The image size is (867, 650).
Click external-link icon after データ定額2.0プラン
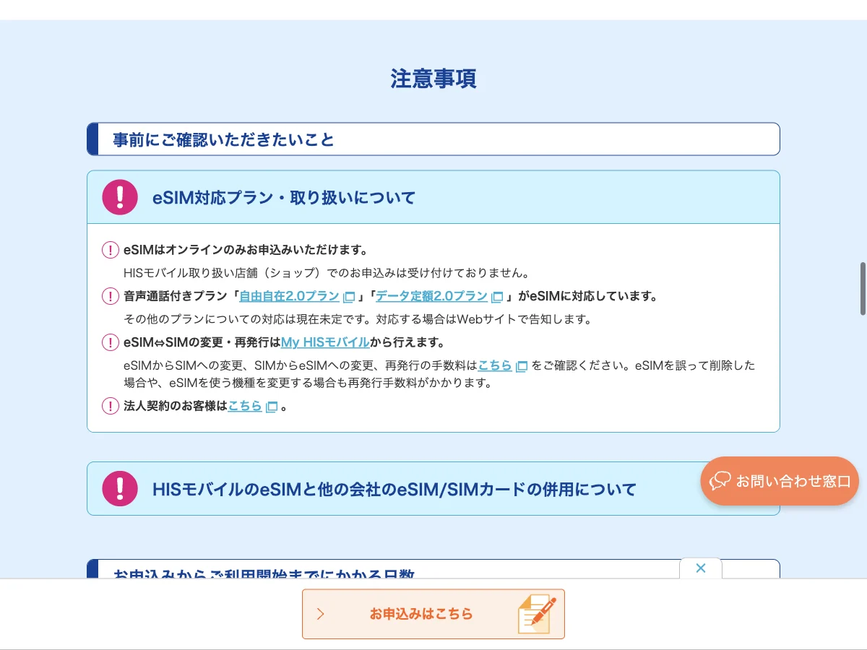point(497,297)
